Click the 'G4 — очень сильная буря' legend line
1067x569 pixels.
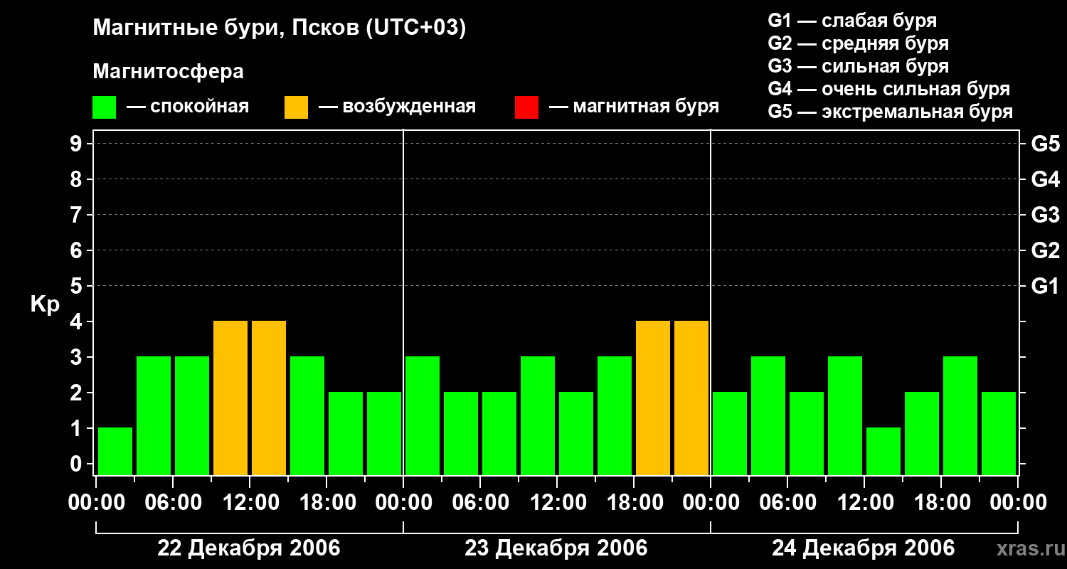pyautogui.click(x=888, y=89)
